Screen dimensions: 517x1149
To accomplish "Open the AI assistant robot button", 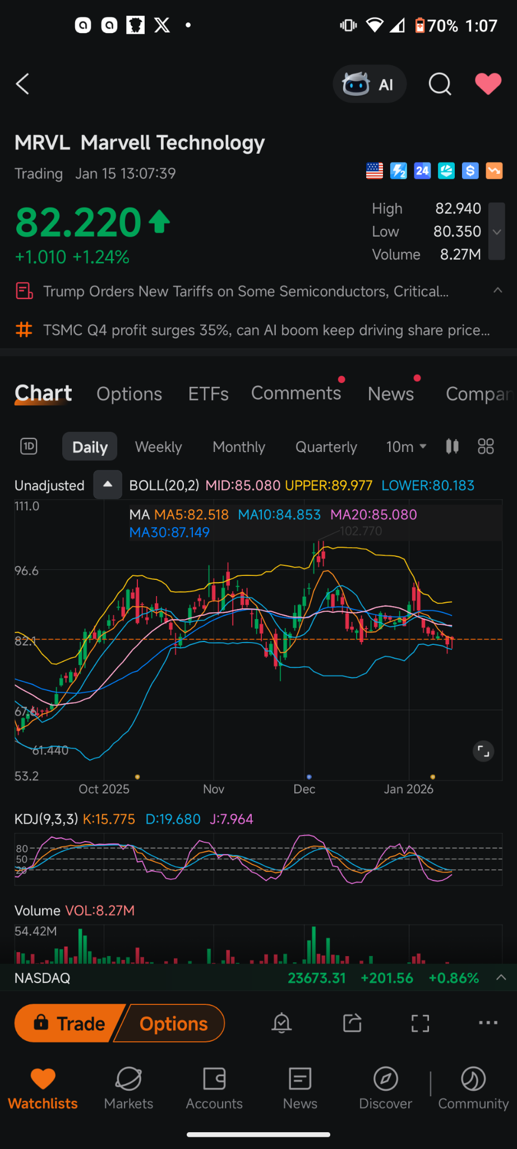I will (x=370, y=84).
